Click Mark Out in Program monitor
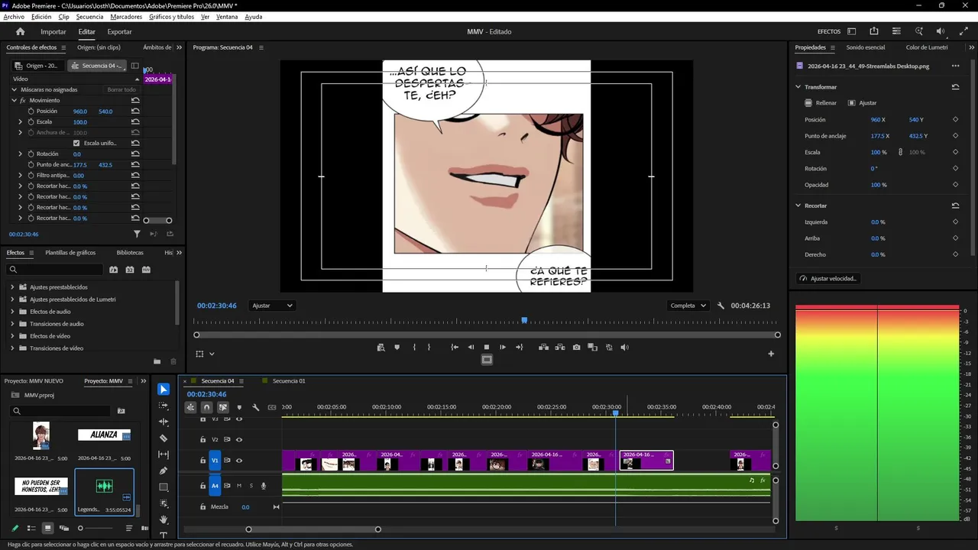 429,347
